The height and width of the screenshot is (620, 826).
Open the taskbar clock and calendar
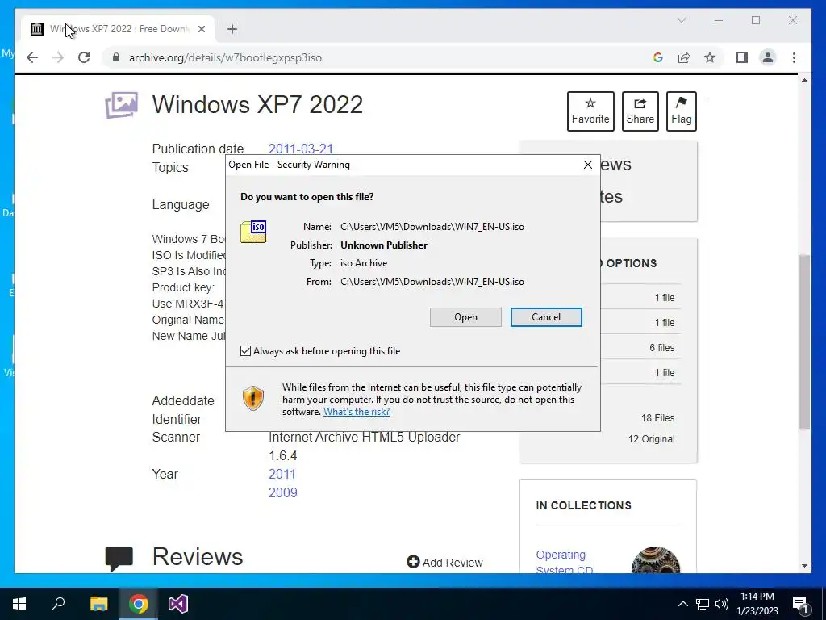(757, 604)
